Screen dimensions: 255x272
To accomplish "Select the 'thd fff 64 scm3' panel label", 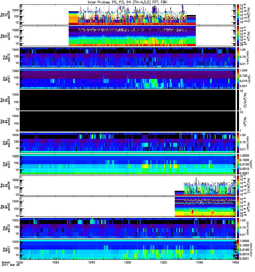I will click(5, 121).
